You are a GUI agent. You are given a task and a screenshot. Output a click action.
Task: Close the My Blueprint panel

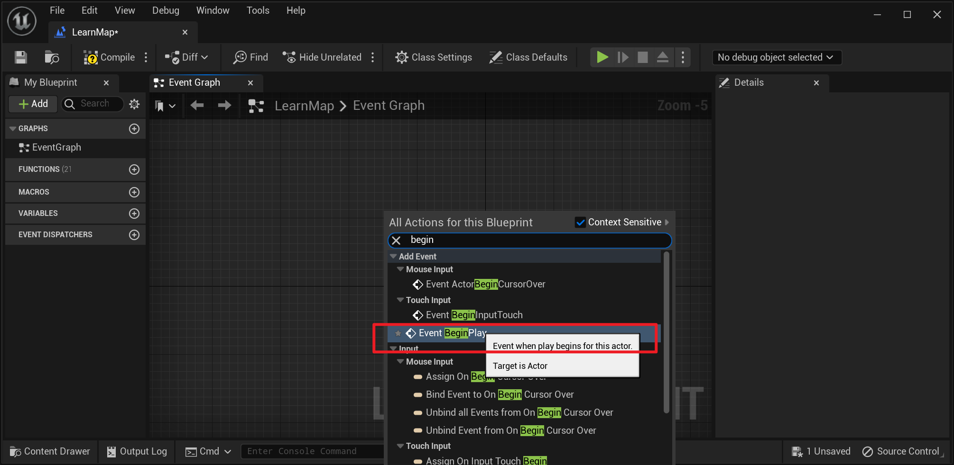(x=106, y=83)
